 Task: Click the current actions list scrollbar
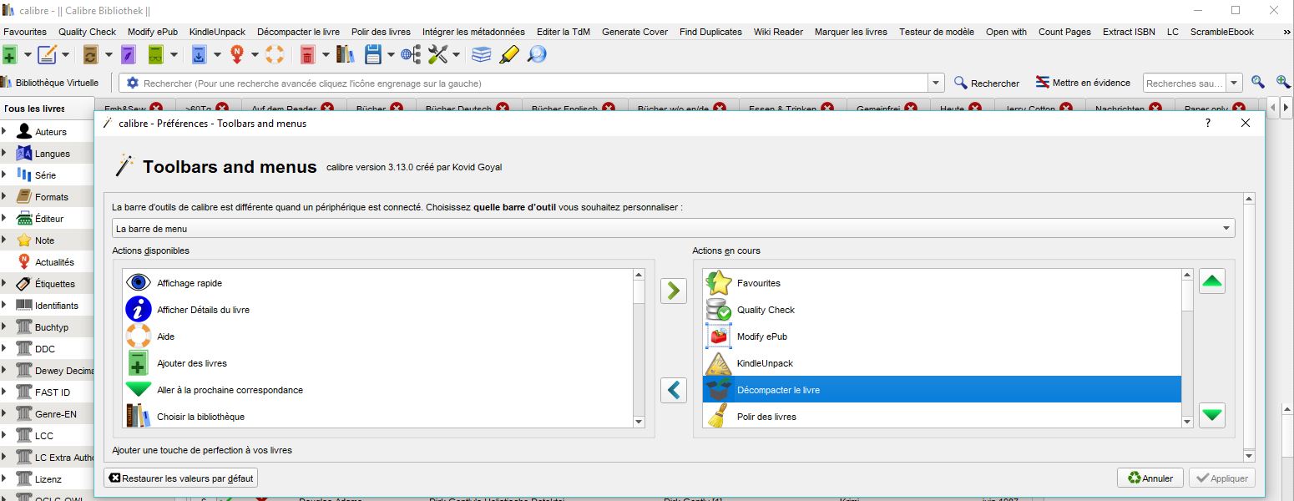[x=1187, y=348]
